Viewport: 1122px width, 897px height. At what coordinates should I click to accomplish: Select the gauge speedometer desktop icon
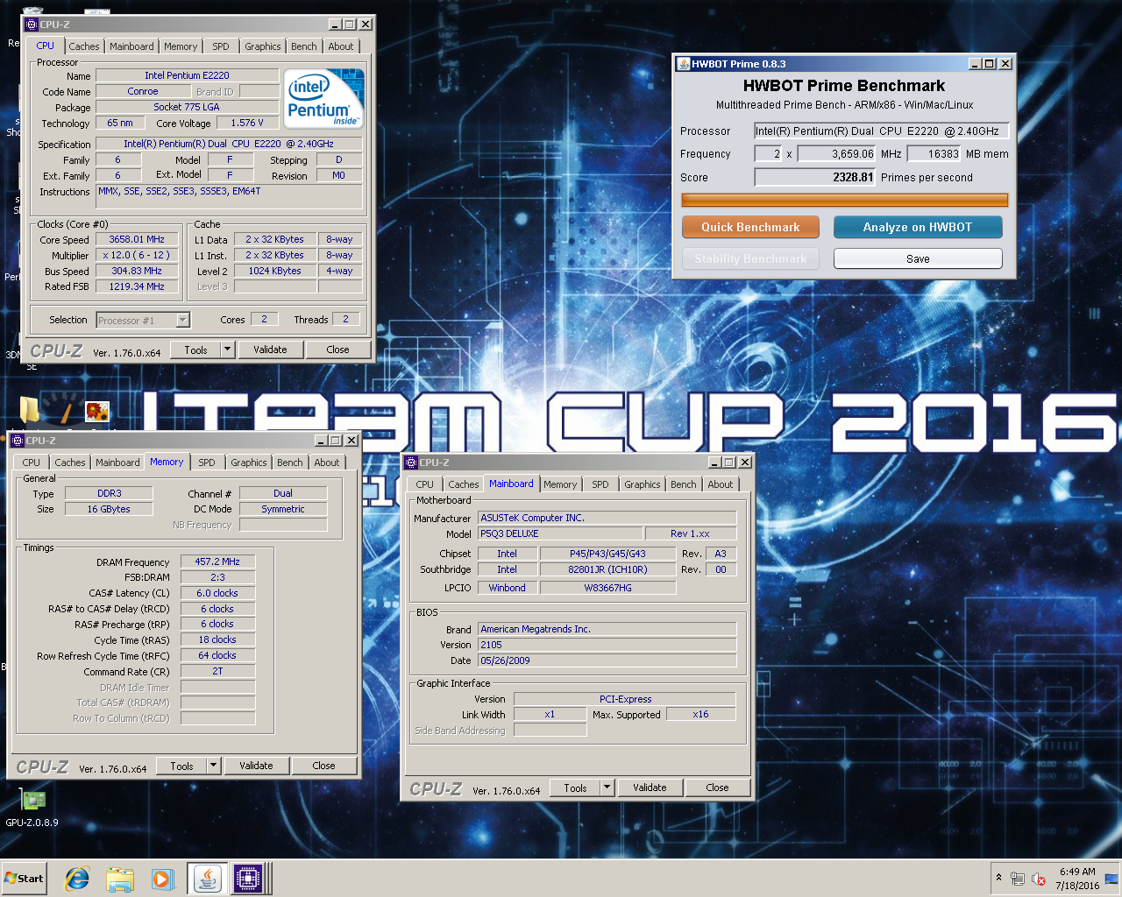coord(63,411)
